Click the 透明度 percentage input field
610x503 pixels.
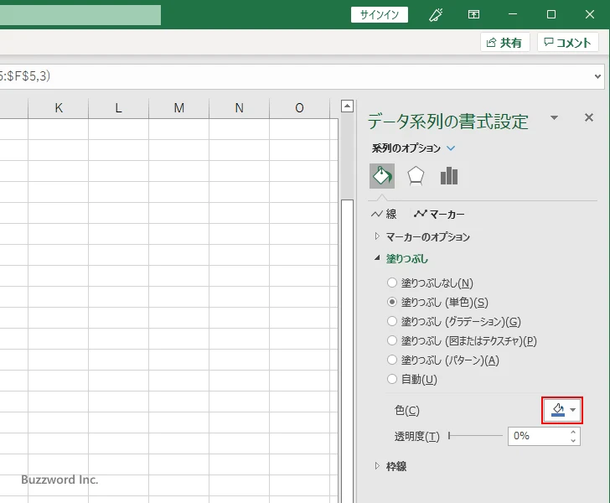pyautogui.click(x=538, y=436)
